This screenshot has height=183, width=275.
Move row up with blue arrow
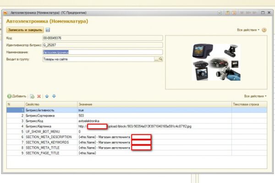click(x=47, y=96)
